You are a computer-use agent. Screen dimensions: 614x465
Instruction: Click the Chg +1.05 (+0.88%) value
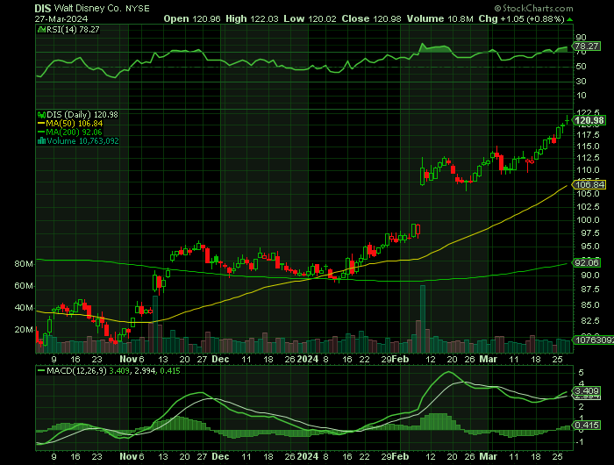click(521, 18)
